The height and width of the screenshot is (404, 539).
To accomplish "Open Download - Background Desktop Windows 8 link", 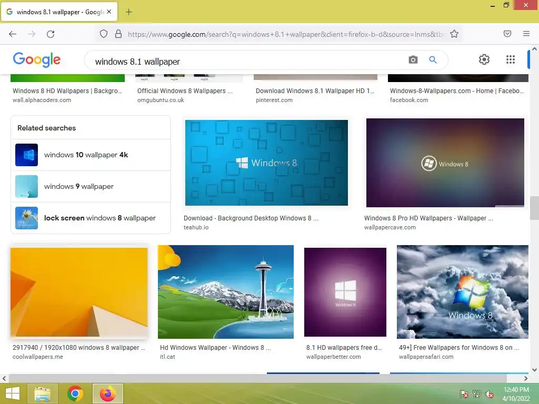I will click(x=251, y=218).
